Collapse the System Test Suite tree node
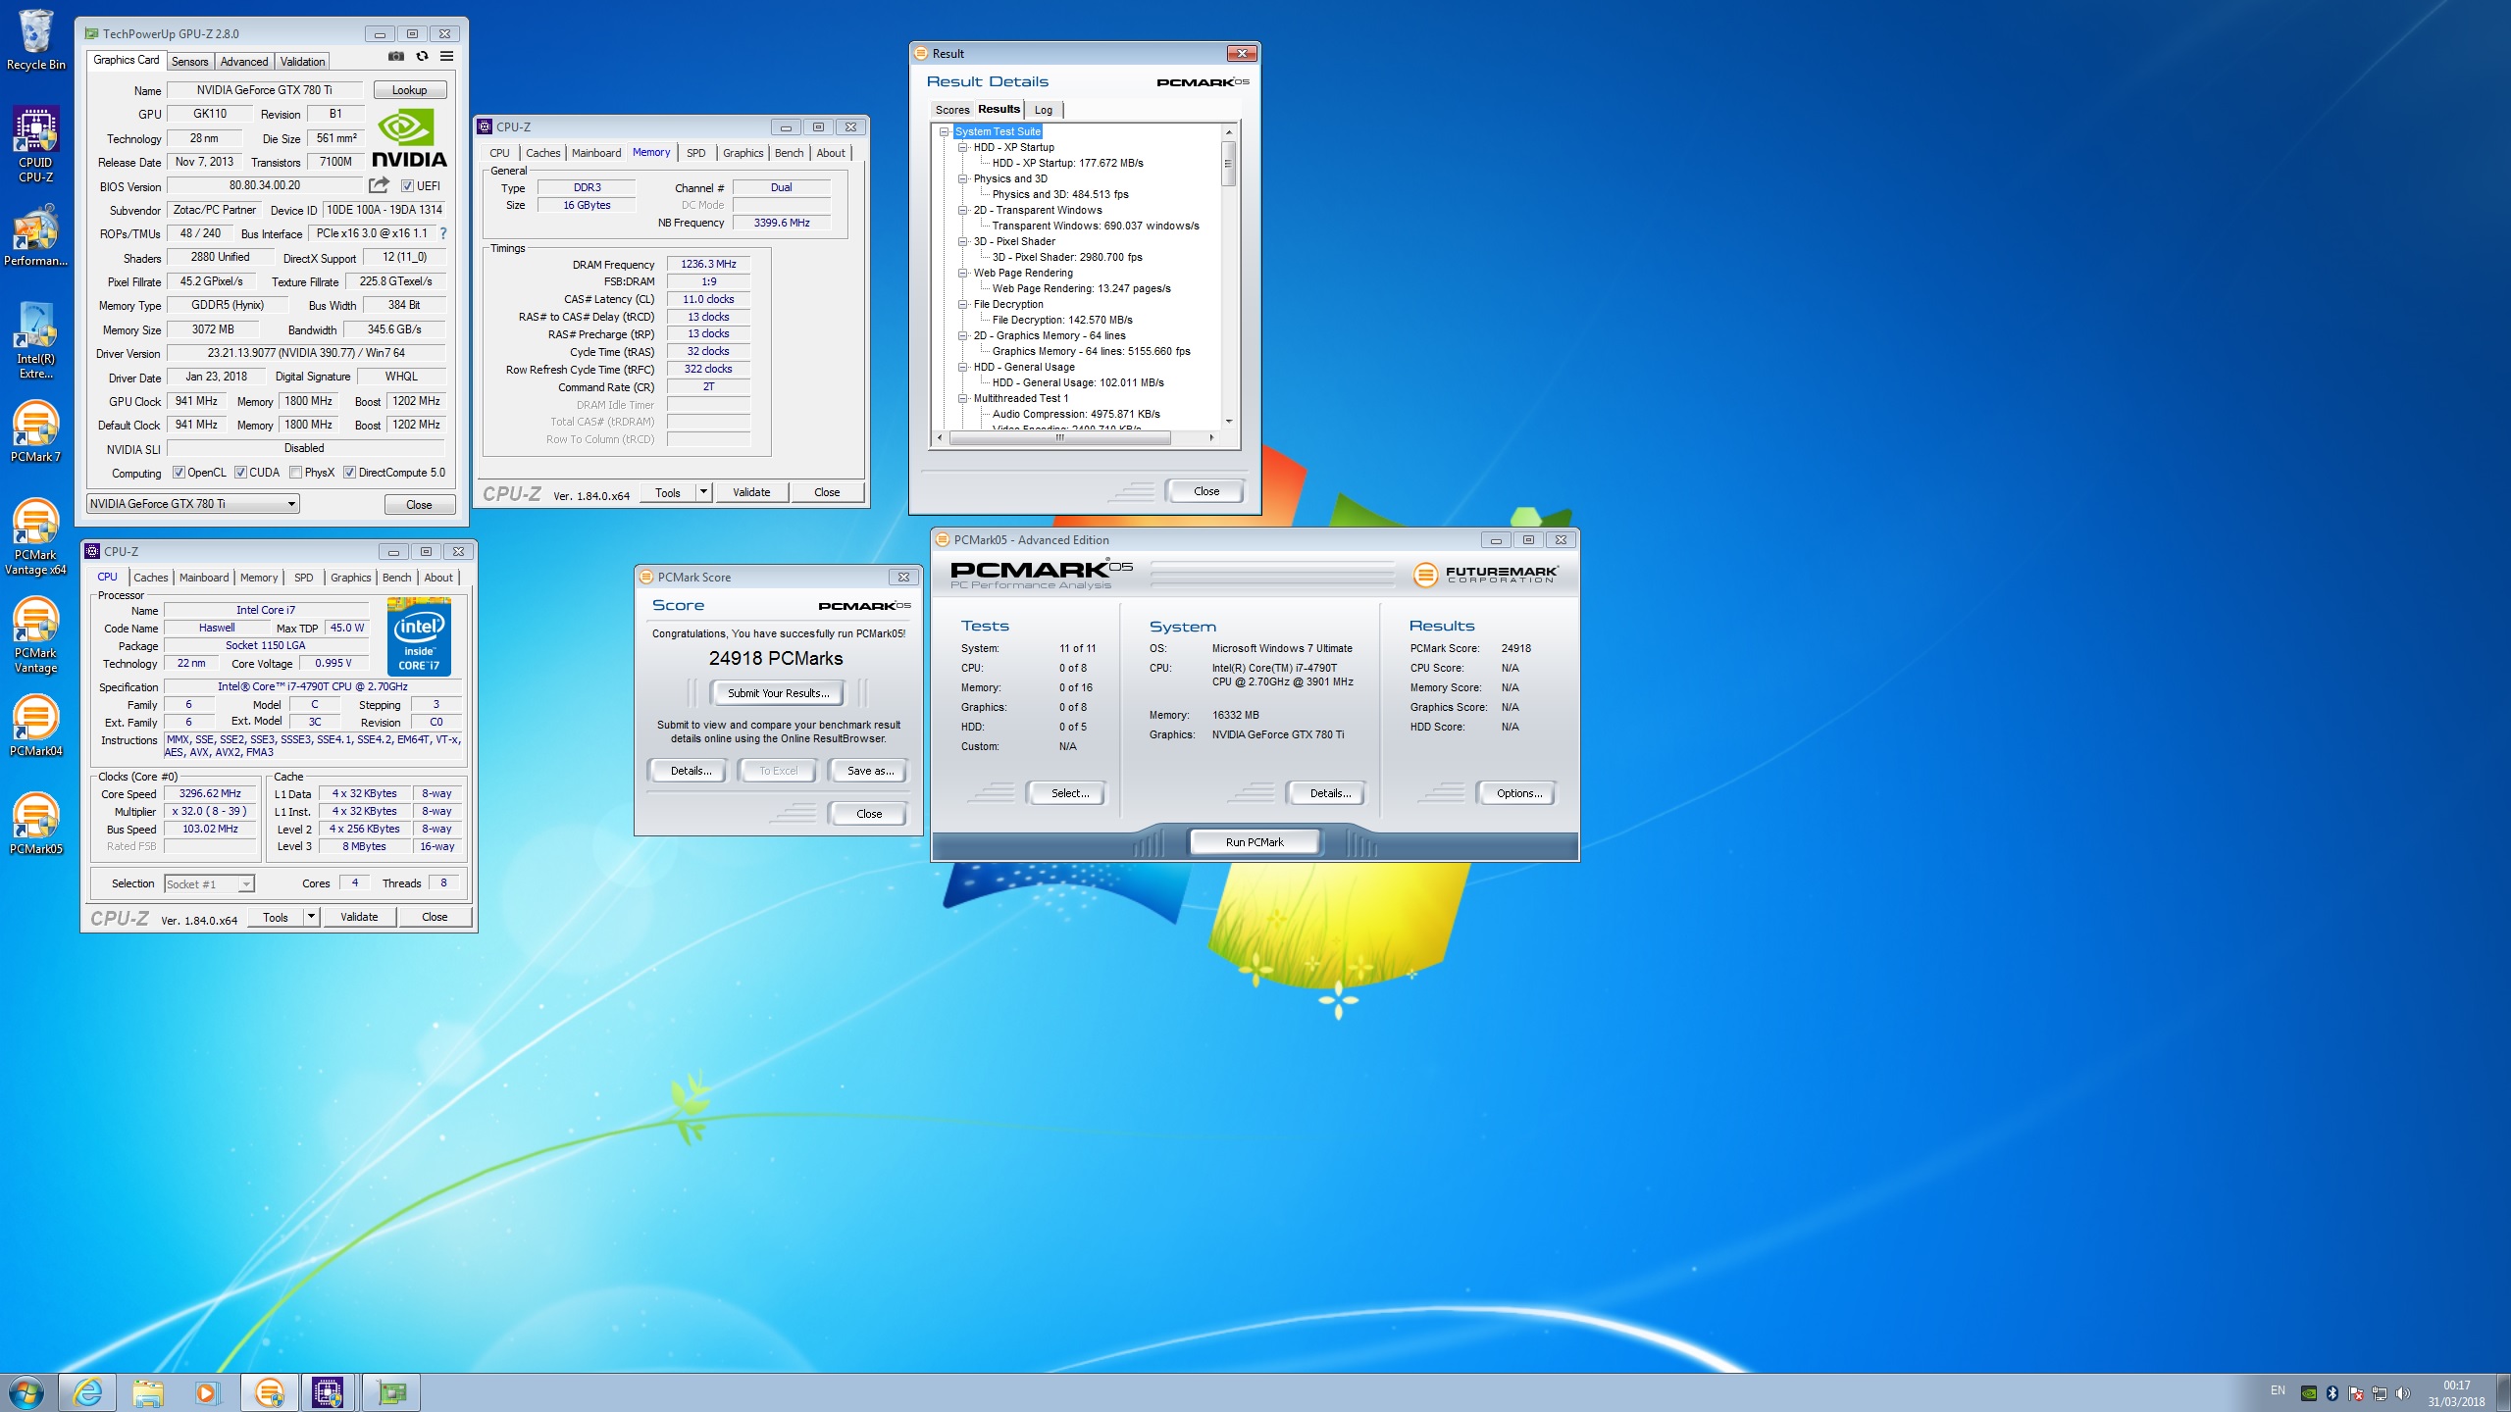The height and width of the screenshot is (1412, 2511). pyautogui.click(x=945, y=131)
